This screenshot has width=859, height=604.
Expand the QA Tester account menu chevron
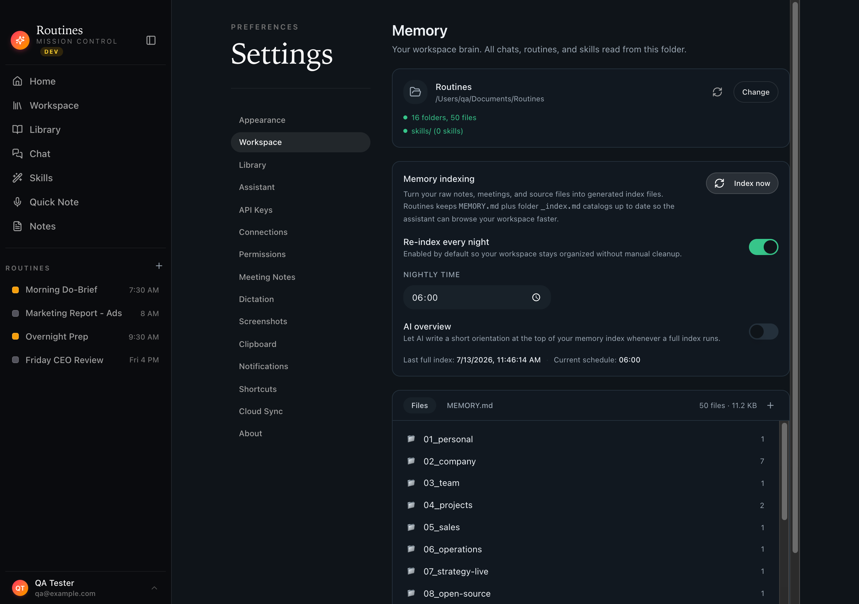(154, 588)
